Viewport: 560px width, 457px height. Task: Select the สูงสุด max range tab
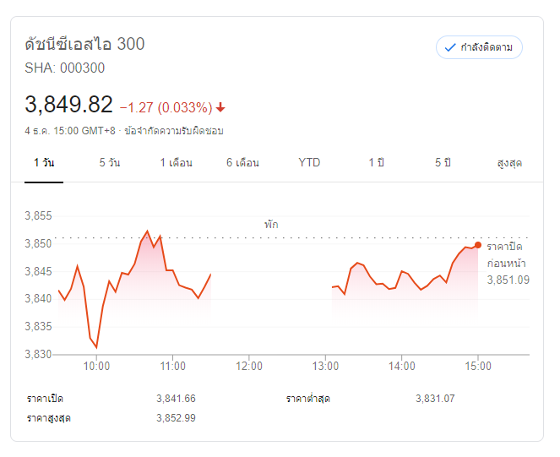pyautogui.click(x=509, y=162)
